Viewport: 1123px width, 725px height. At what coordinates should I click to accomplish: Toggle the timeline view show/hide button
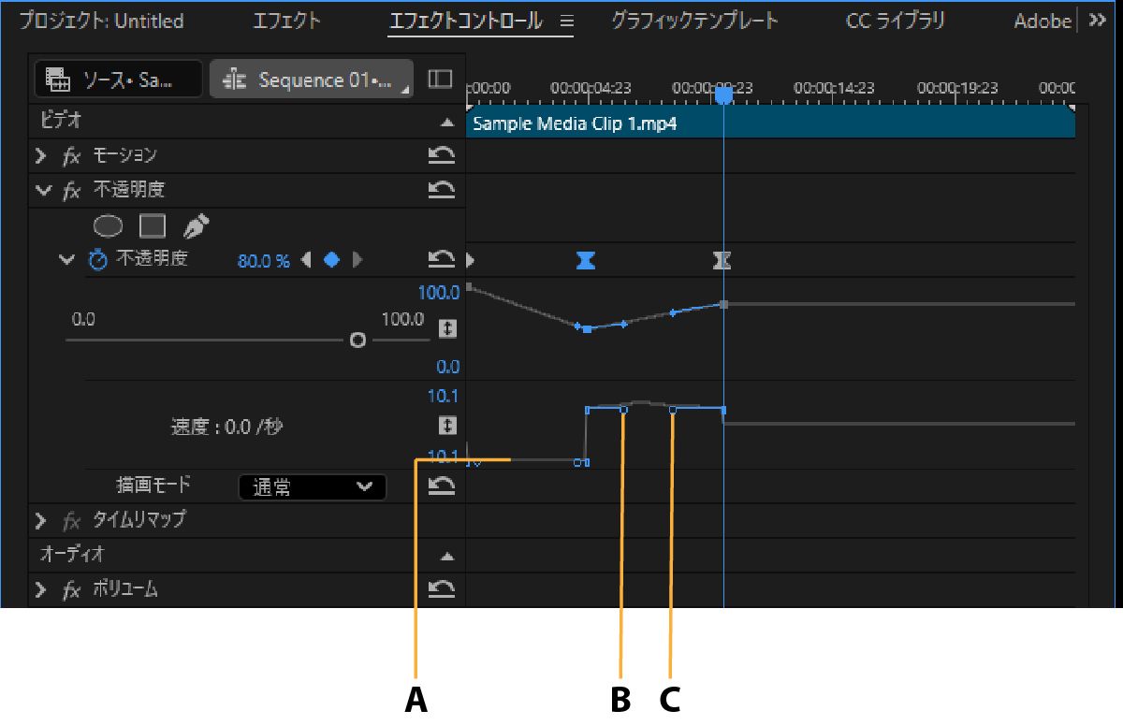[440, 80]
